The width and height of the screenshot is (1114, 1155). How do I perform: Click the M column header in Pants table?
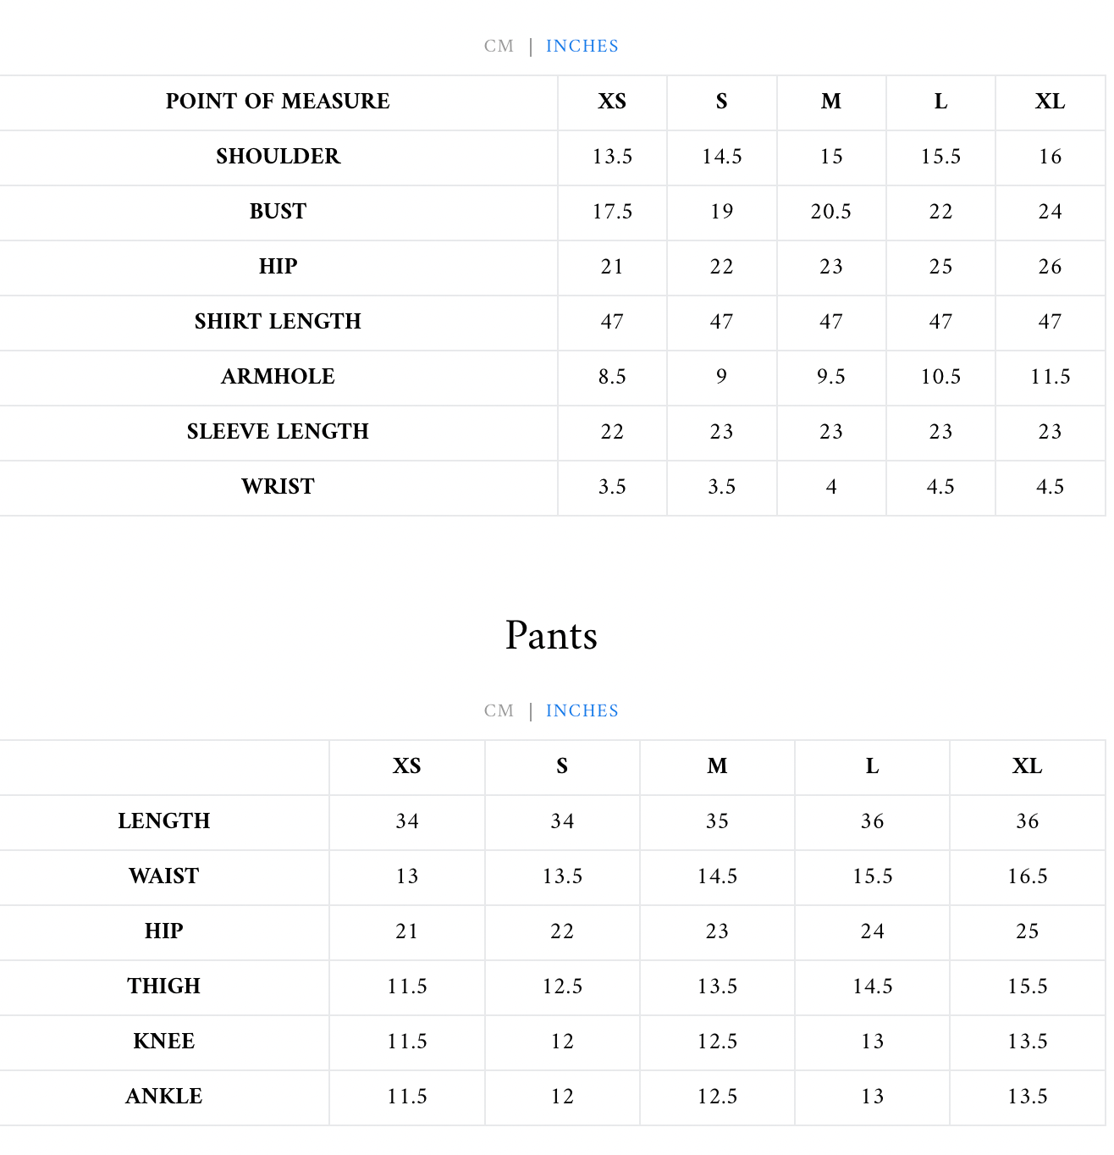717,766
